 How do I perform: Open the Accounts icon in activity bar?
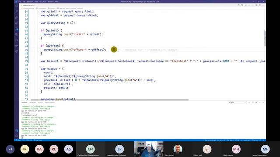click(17, 130)
